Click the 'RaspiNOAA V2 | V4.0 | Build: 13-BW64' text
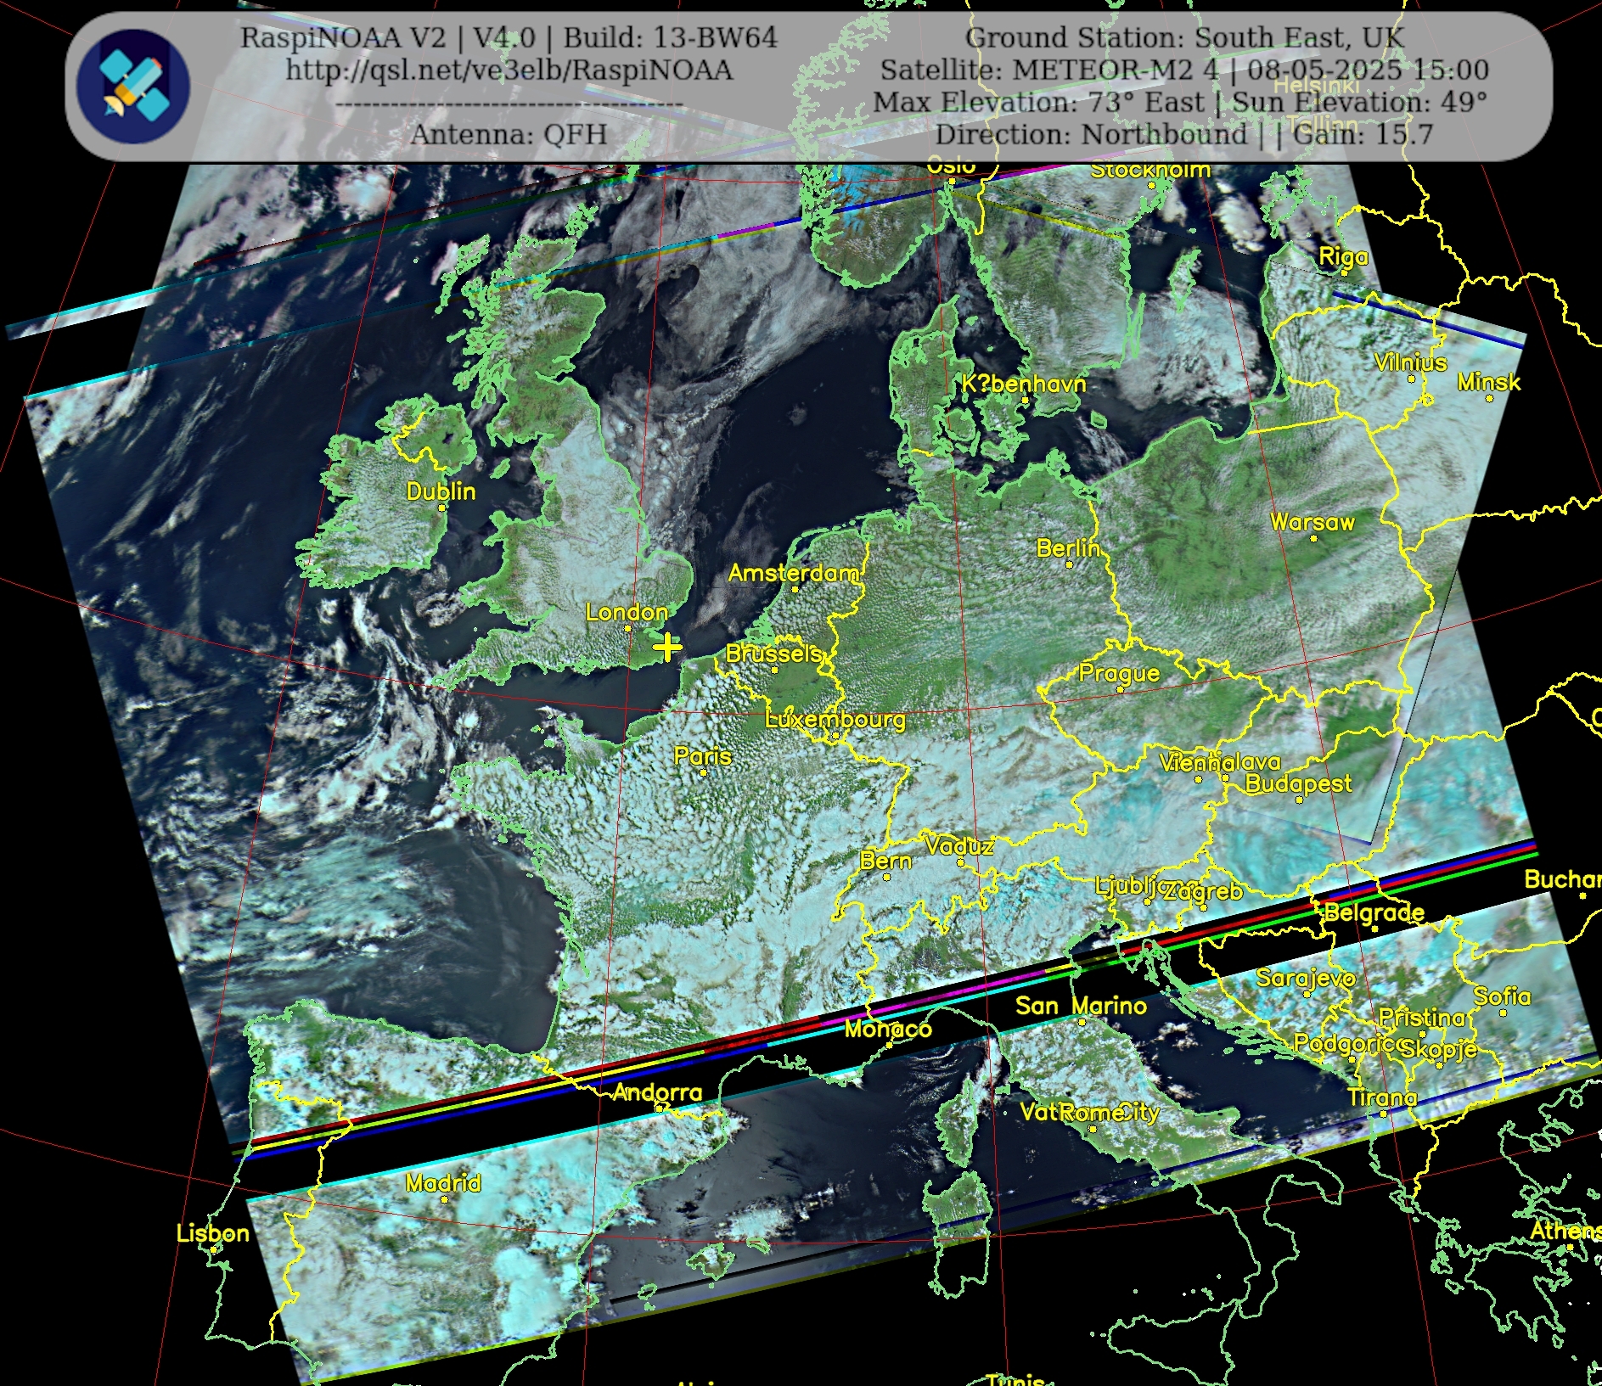Viewport: 1602px width, 1386px height. [x=509, y=37]
